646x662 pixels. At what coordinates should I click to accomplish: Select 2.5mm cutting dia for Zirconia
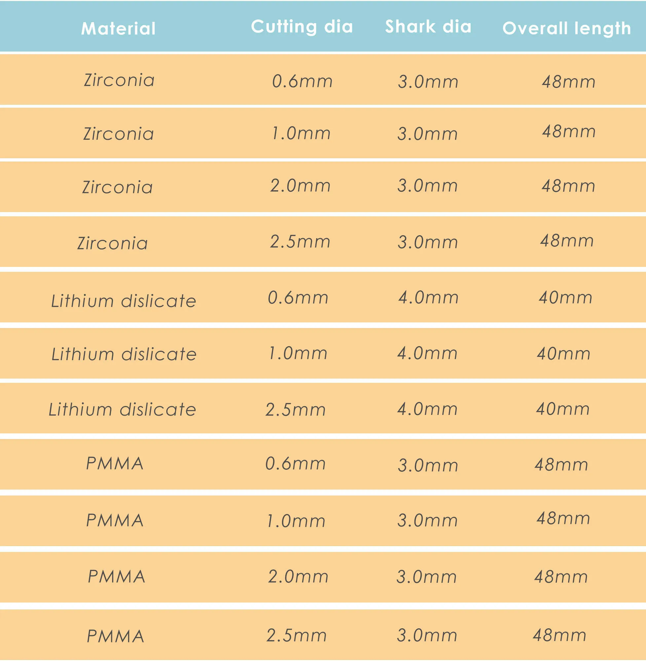(300, 242)
